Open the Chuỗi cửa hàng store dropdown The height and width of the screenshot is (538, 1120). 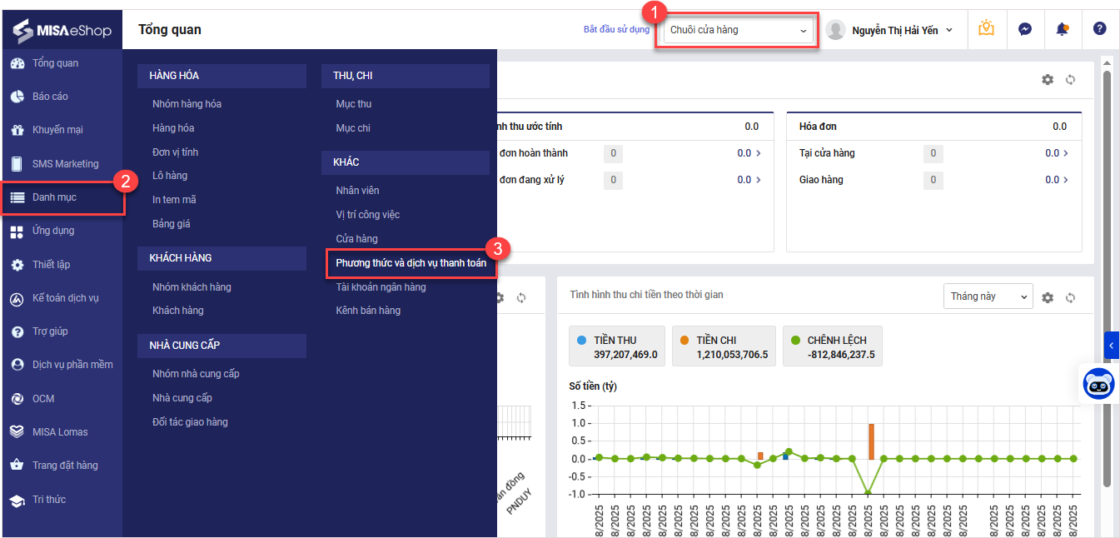[738, 31]
